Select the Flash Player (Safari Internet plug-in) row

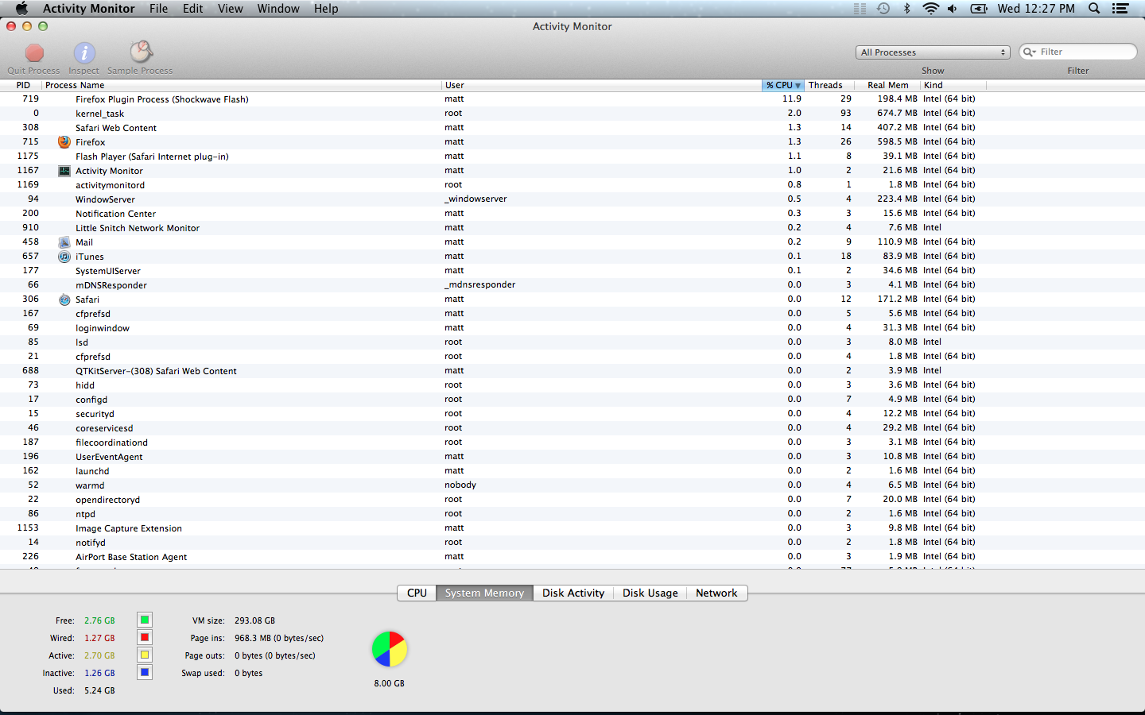pos(572,157)
